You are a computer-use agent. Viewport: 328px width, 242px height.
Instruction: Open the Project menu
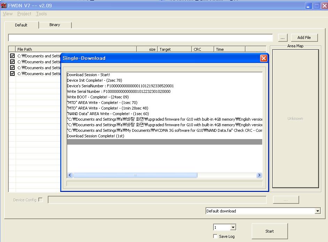coord(24,14)
